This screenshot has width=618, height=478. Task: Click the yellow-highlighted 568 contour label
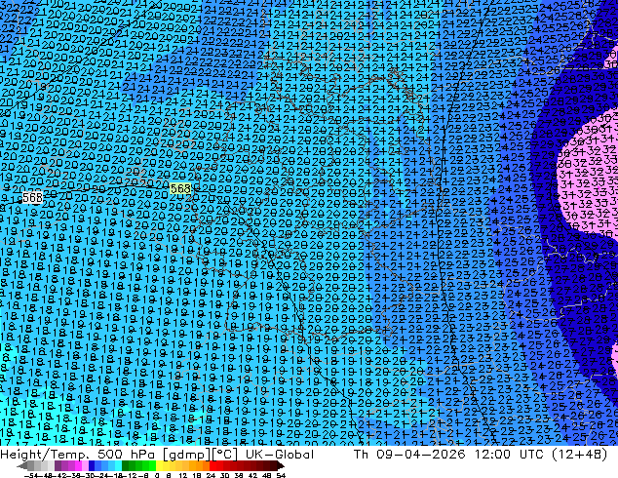(x=180, y=188)
